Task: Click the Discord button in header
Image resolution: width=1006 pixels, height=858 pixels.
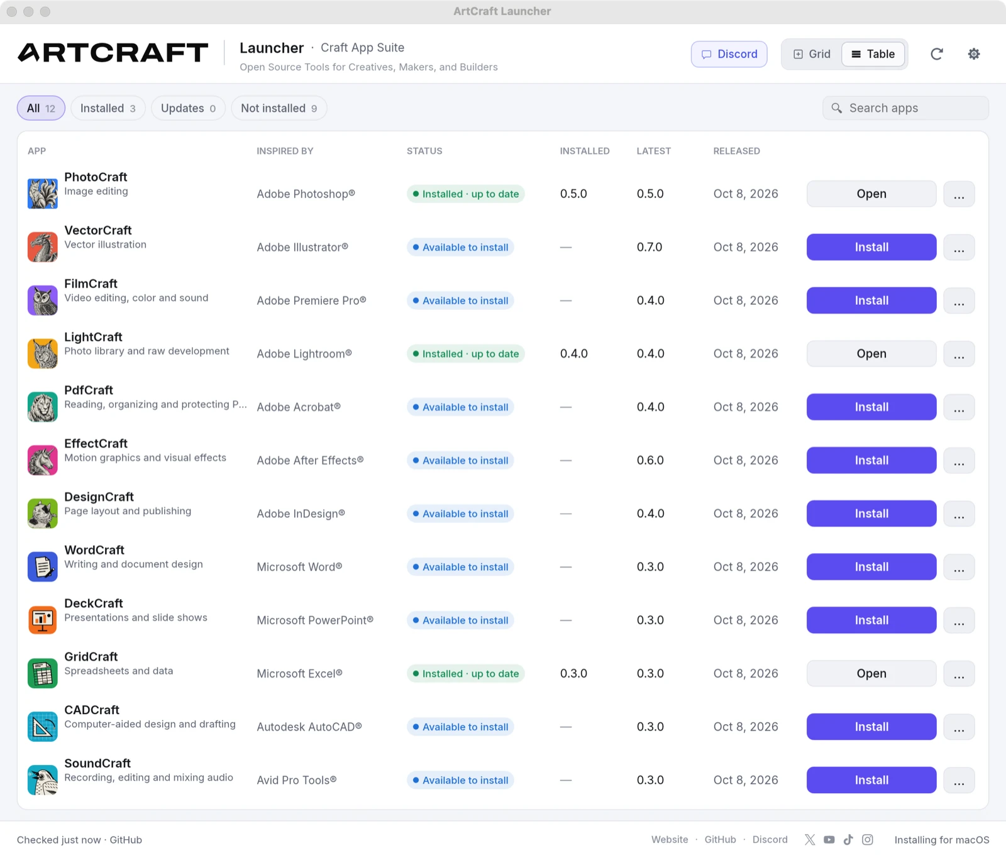Action: (x=729, y=54)
